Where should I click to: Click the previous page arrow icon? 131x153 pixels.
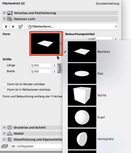[x=6, y=26]
